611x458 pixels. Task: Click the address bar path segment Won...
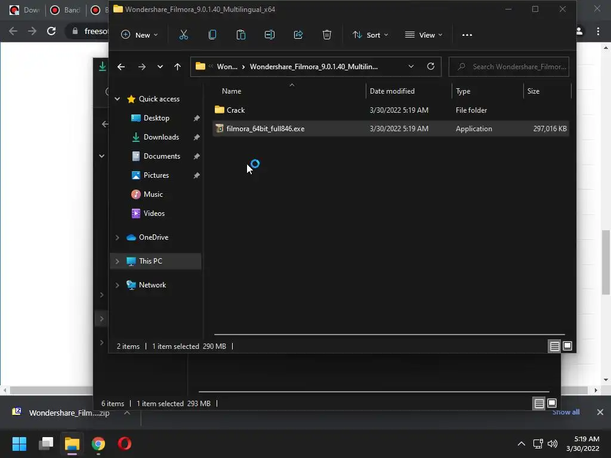pos(227,67)
